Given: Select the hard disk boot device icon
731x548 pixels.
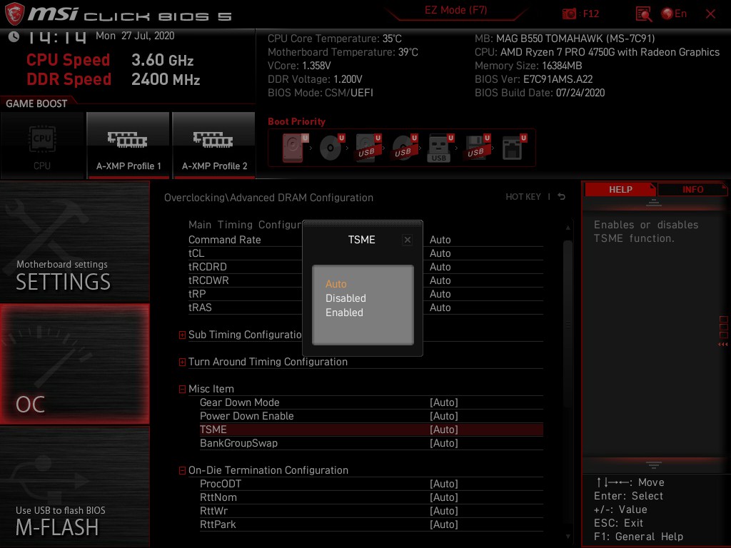Looking at the screenshot, I should coord(295,147).
